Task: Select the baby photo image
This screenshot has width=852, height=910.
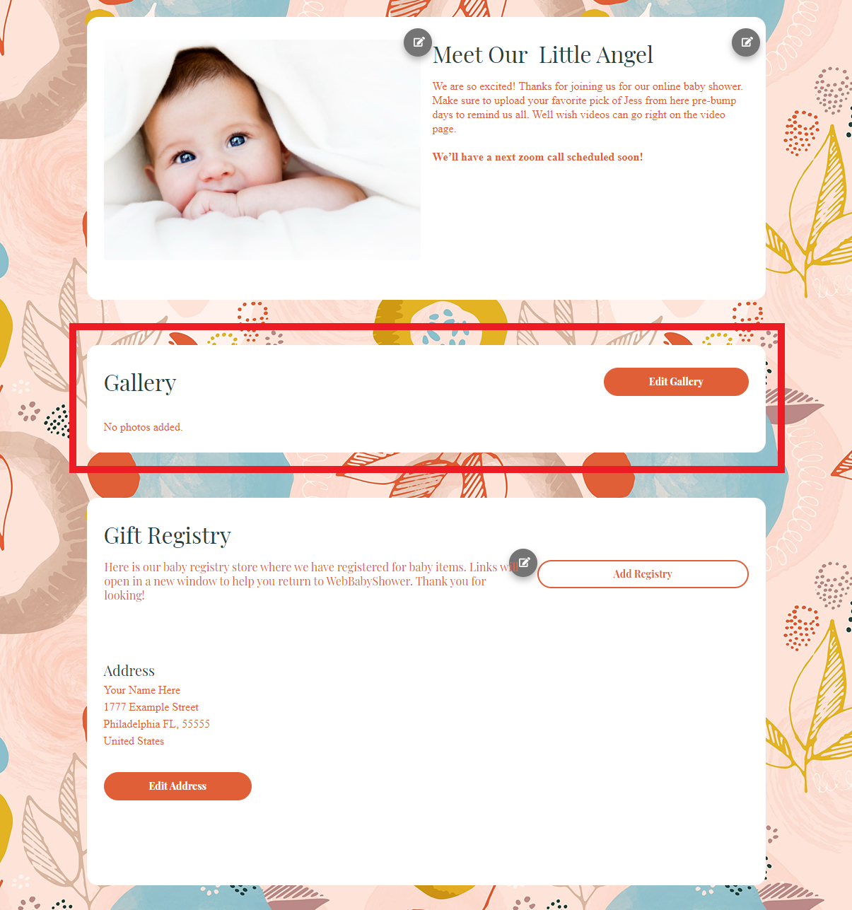Action: pos(262,150)
